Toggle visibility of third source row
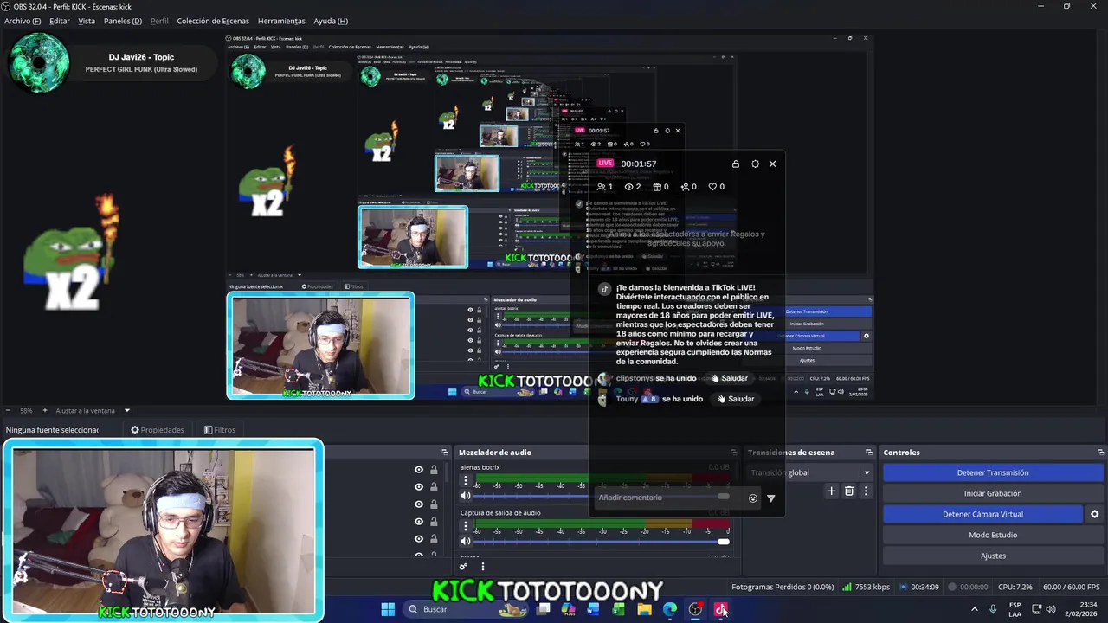This screenshot has width=1108, height=623. coord(419,504)
